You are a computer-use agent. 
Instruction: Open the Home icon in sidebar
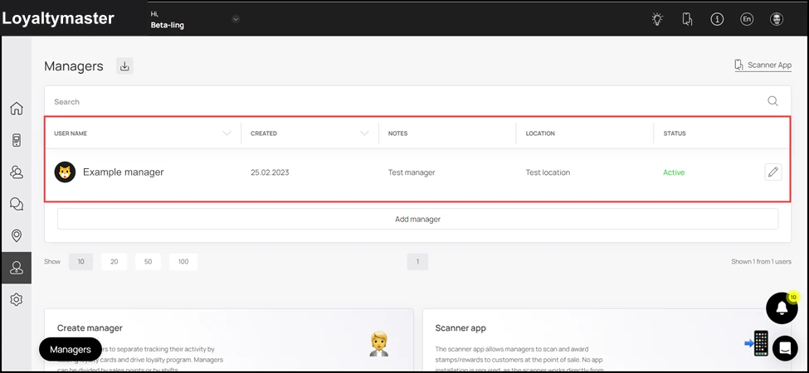[x=17, y=109]
